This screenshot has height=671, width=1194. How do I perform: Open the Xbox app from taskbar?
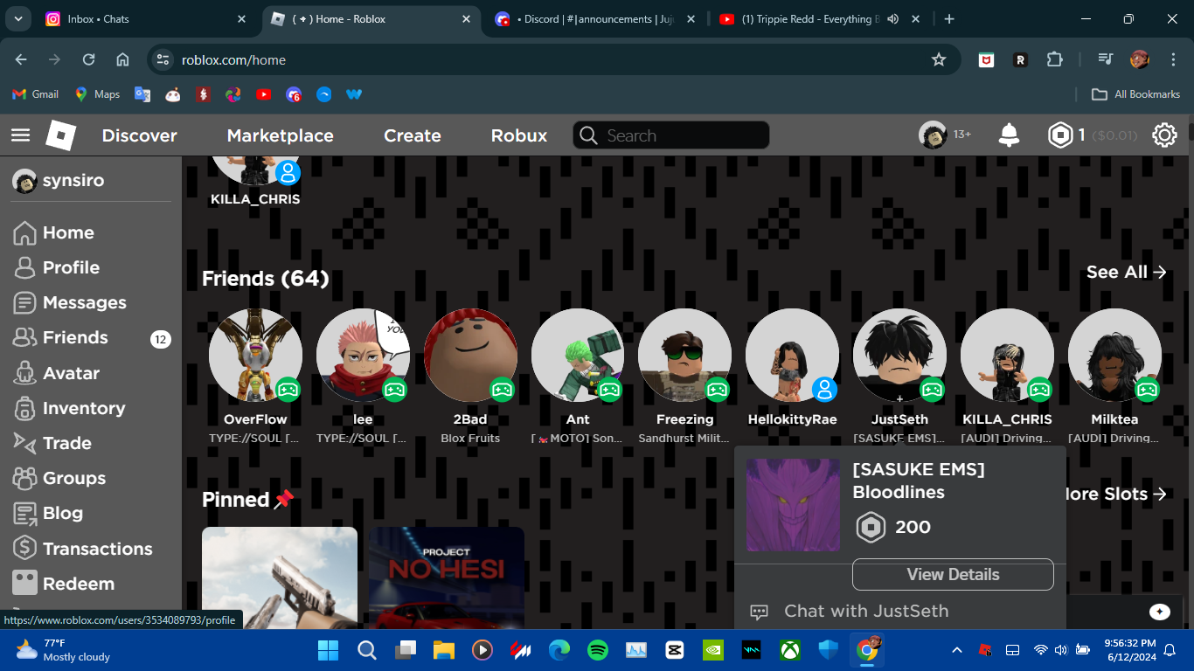tap(790, 650)
